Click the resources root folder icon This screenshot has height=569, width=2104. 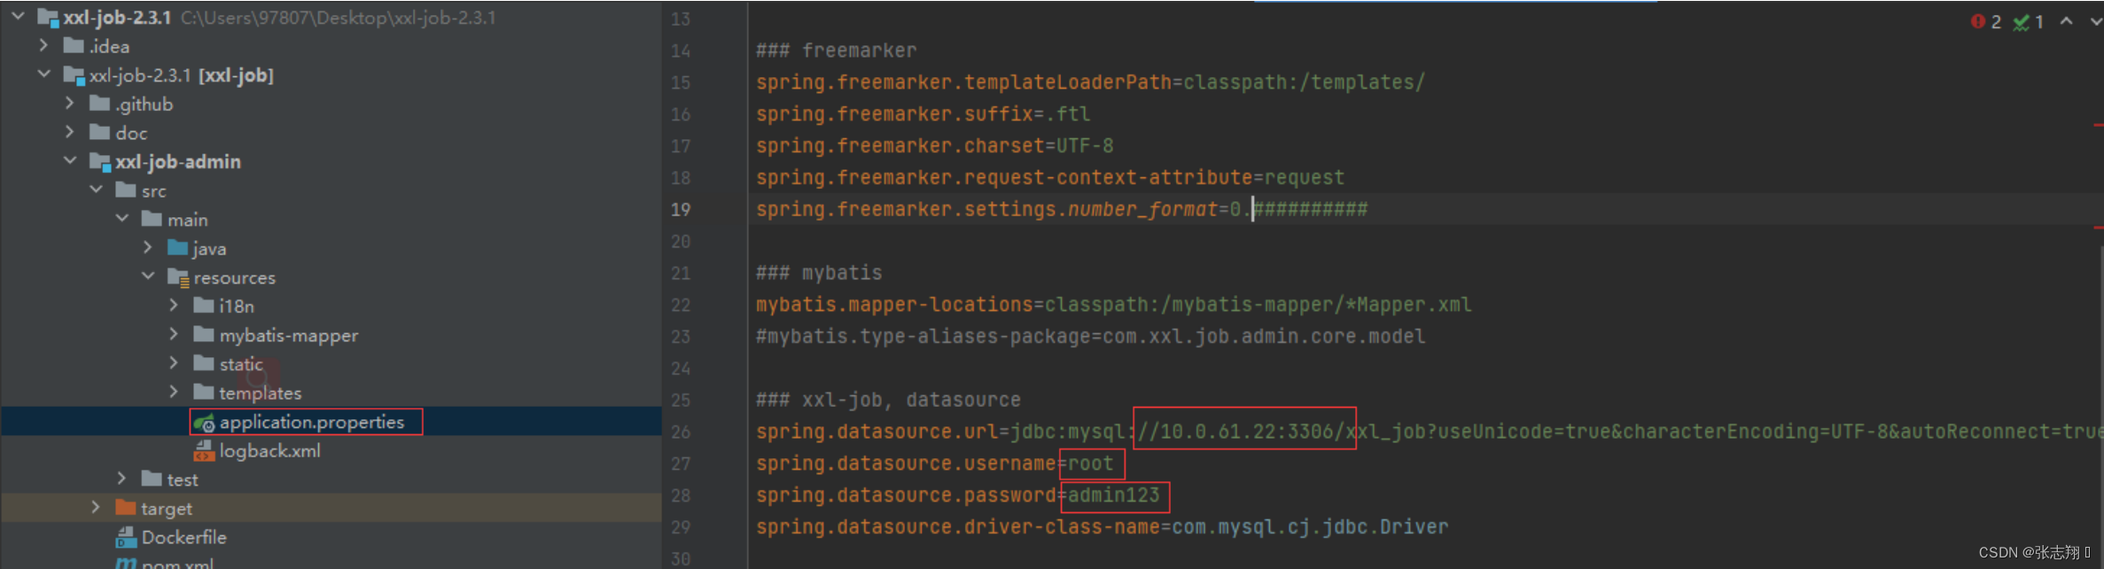(178, 278)
